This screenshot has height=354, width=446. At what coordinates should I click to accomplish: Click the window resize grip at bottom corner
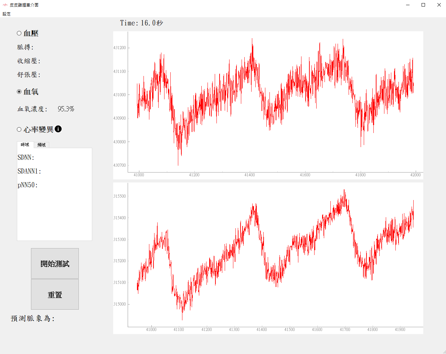[x=444, y=352]
